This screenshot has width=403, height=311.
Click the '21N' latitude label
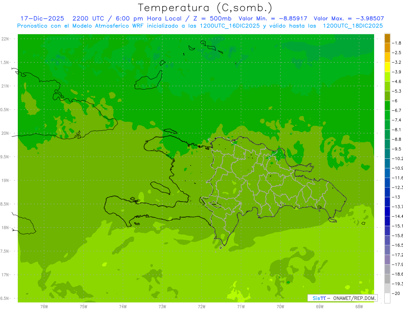[x=5, y=86]
